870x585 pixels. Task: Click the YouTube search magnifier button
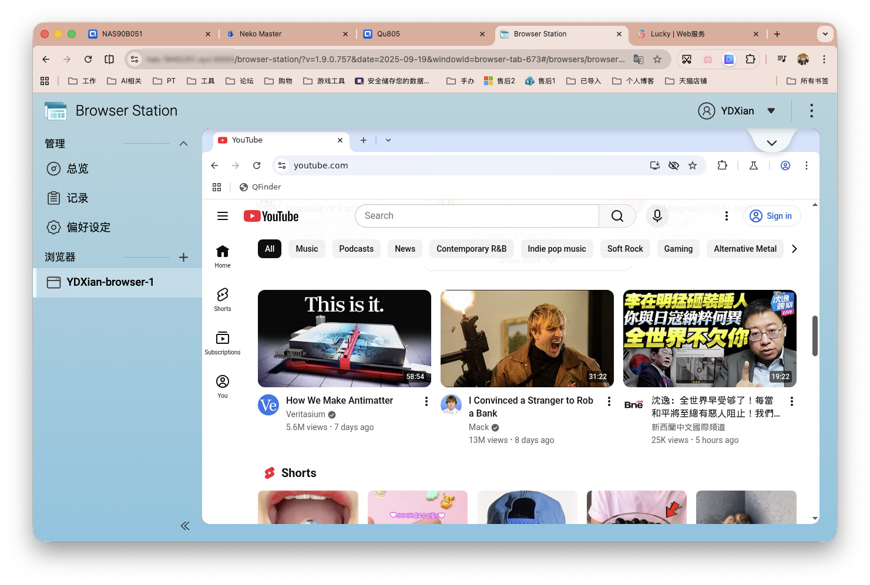[617, 216]
